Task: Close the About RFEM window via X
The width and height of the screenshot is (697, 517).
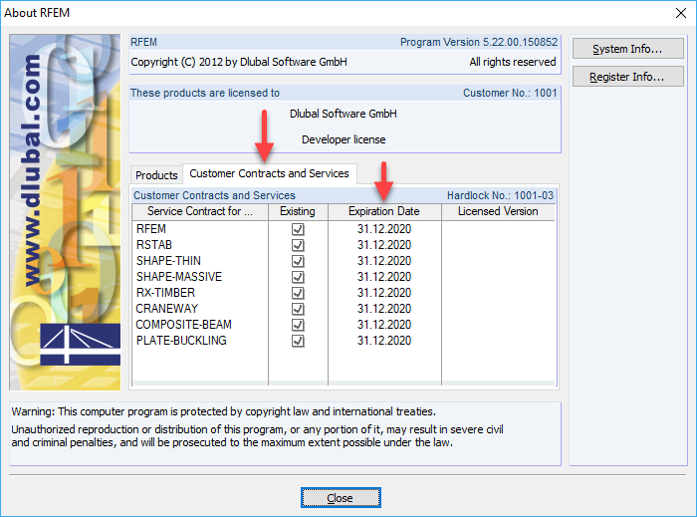Action: pyautogui.click(x=680, y=13)
